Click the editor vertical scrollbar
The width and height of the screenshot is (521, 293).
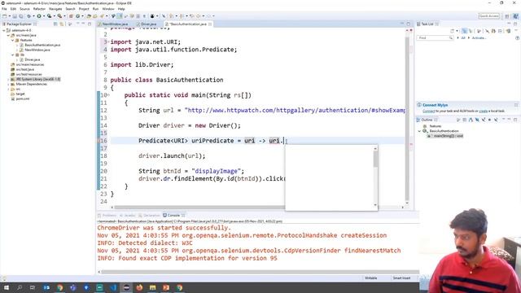(x=407, y=116)
